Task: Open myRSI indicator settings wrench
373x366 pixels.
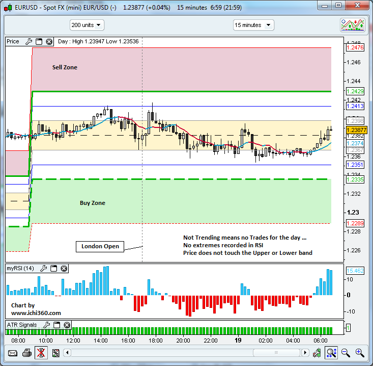Action: [x=43, y=268]
